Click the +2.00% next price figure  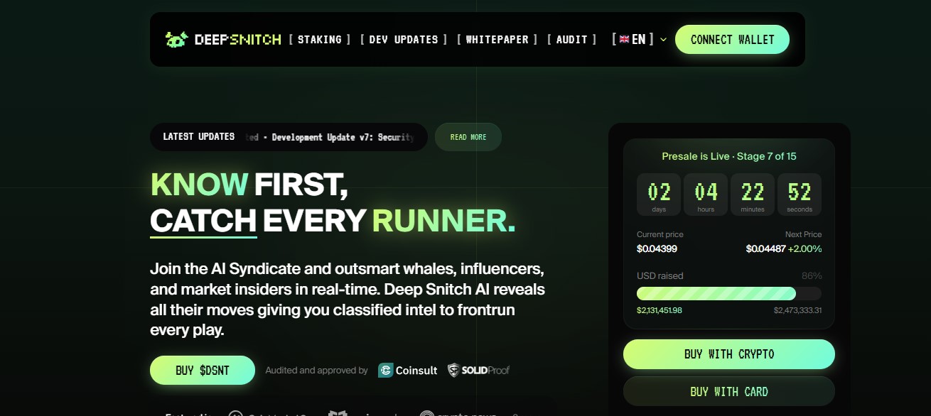point(804,248)
